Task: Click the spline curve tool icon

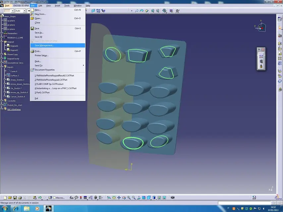Action: (137, 11)
